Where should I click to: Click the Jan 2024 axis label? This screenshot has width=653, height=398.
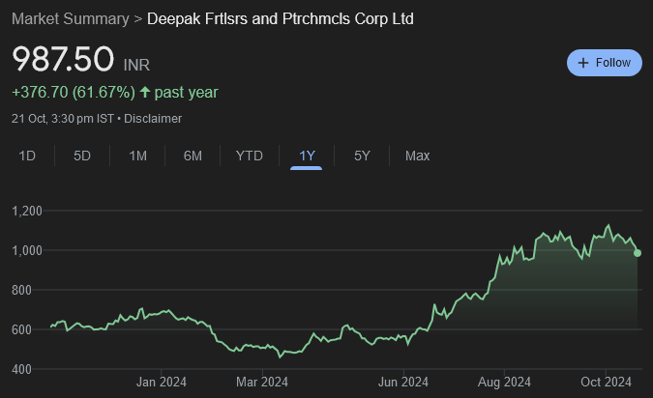pos(162,382)
